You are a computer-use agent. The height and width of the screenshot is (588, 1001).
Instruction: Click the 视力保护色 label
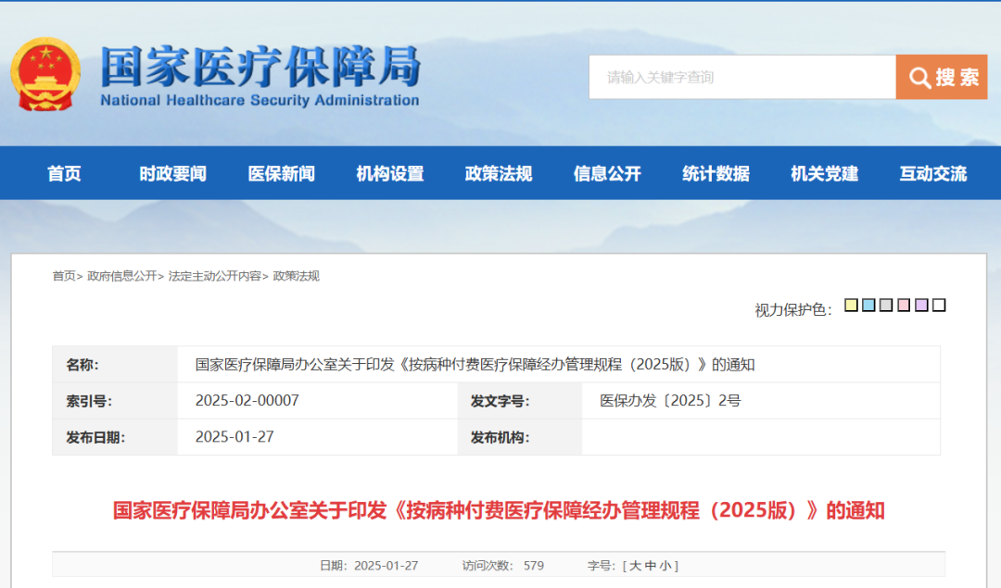(x=793, y=310)
